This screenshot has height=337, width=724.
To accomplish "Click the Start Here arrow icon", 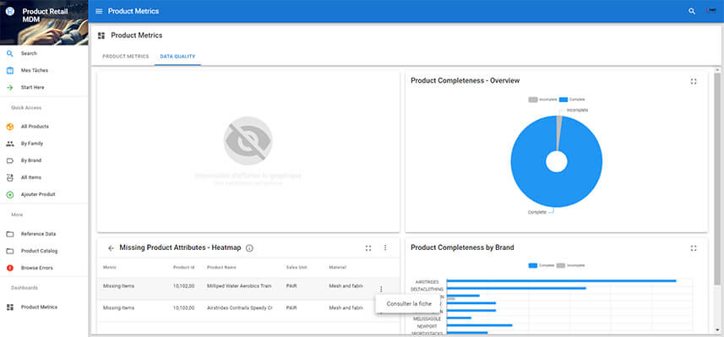I will [10, 87].
